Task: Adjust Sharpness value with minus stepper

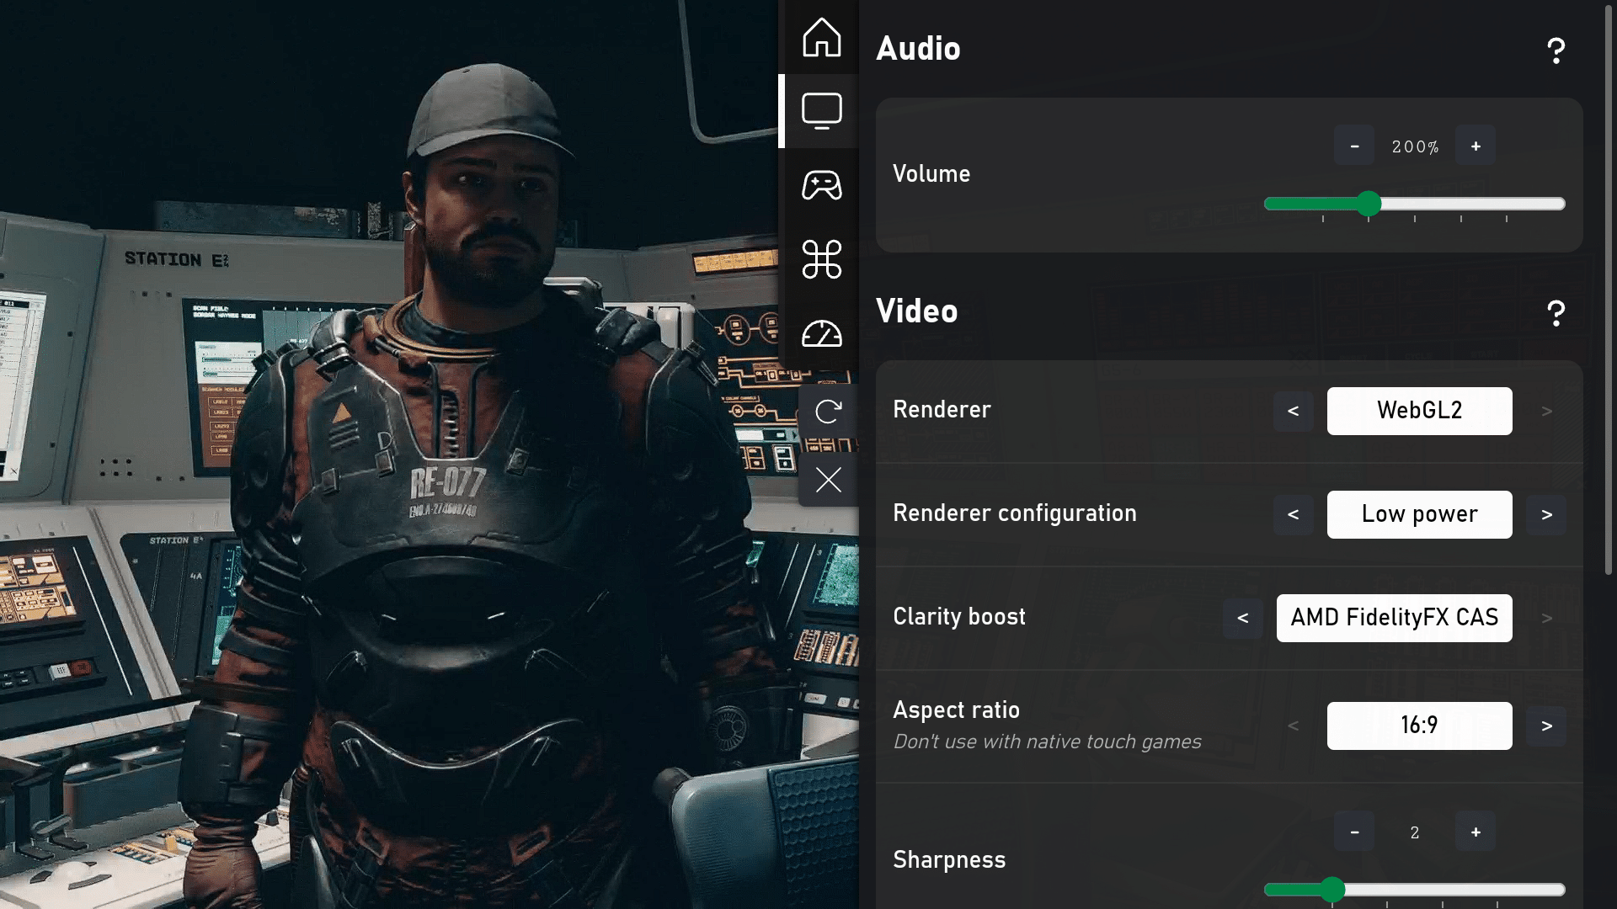Action: (x=1353, y=832)
